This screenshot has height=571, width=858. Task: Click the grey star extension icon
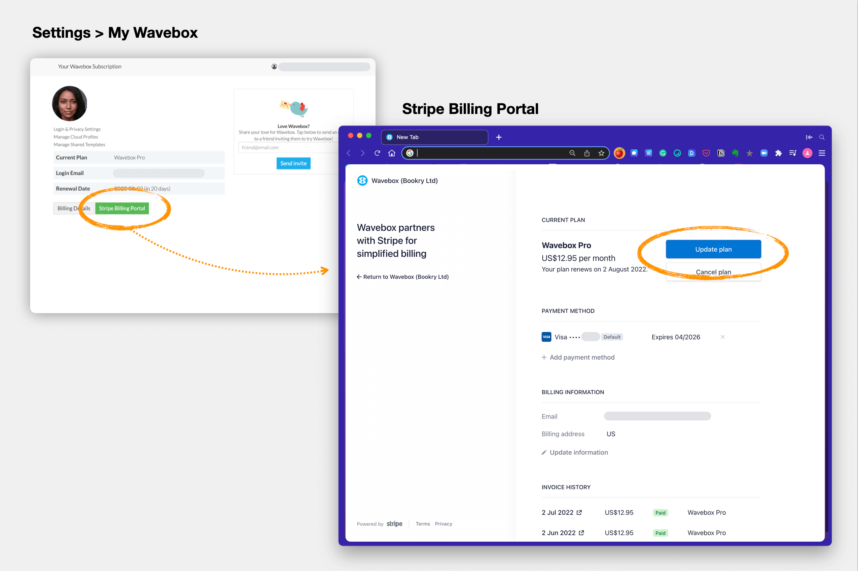(750, 153)
